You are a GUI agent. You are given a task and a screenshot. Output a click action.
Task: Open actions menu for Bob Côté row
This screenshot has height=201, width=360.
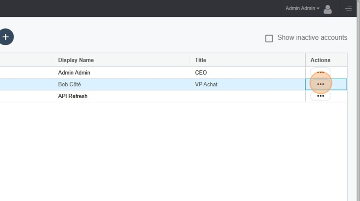click(x=320, y=84)
